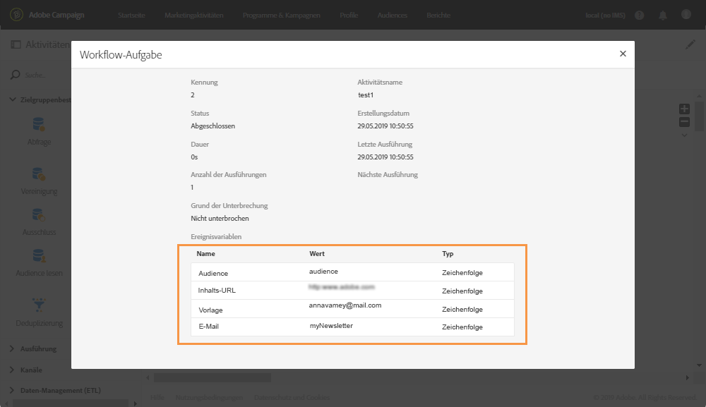
Task: Open the user profile avatar icon
Action: coord(686,14)
